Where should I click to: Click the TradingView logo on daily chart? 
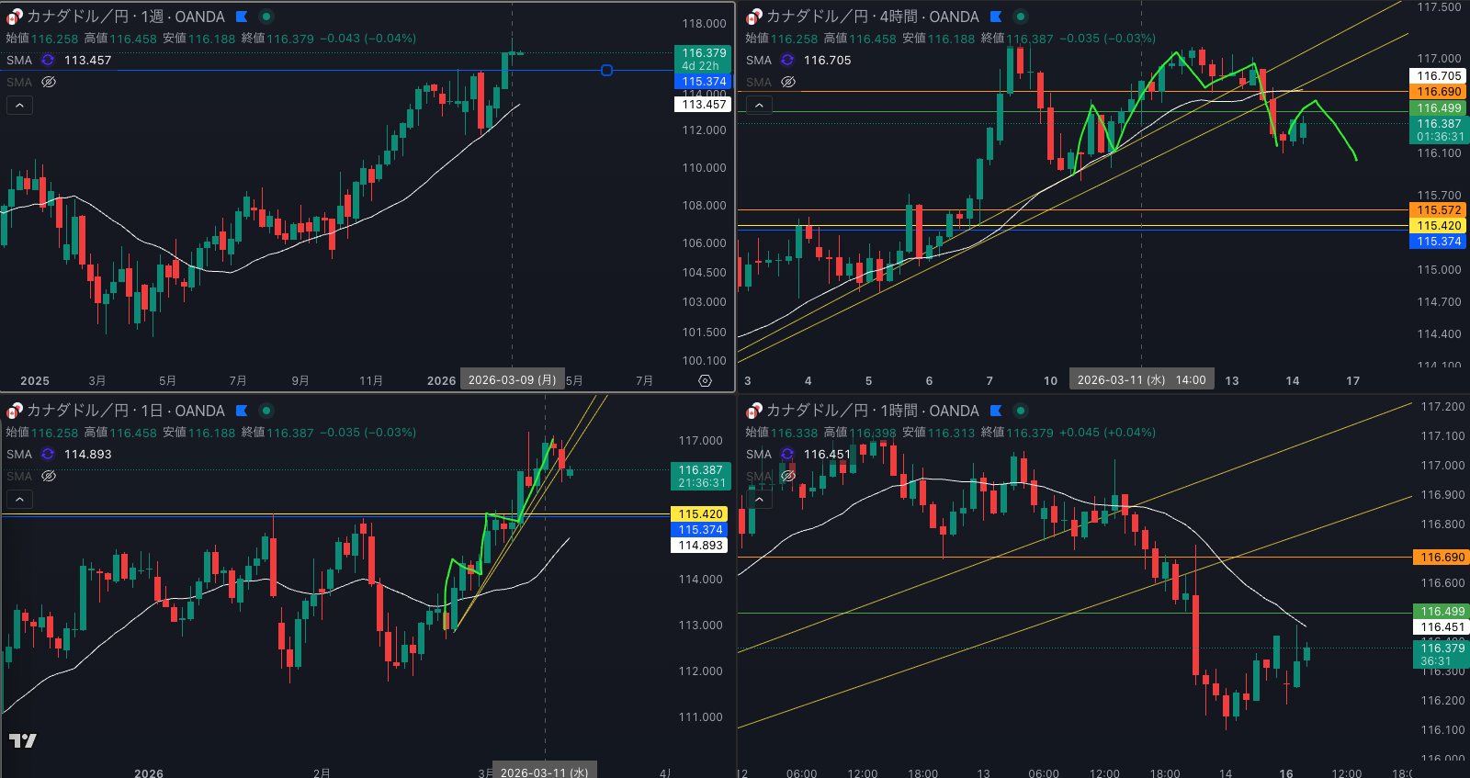point(23,740)
